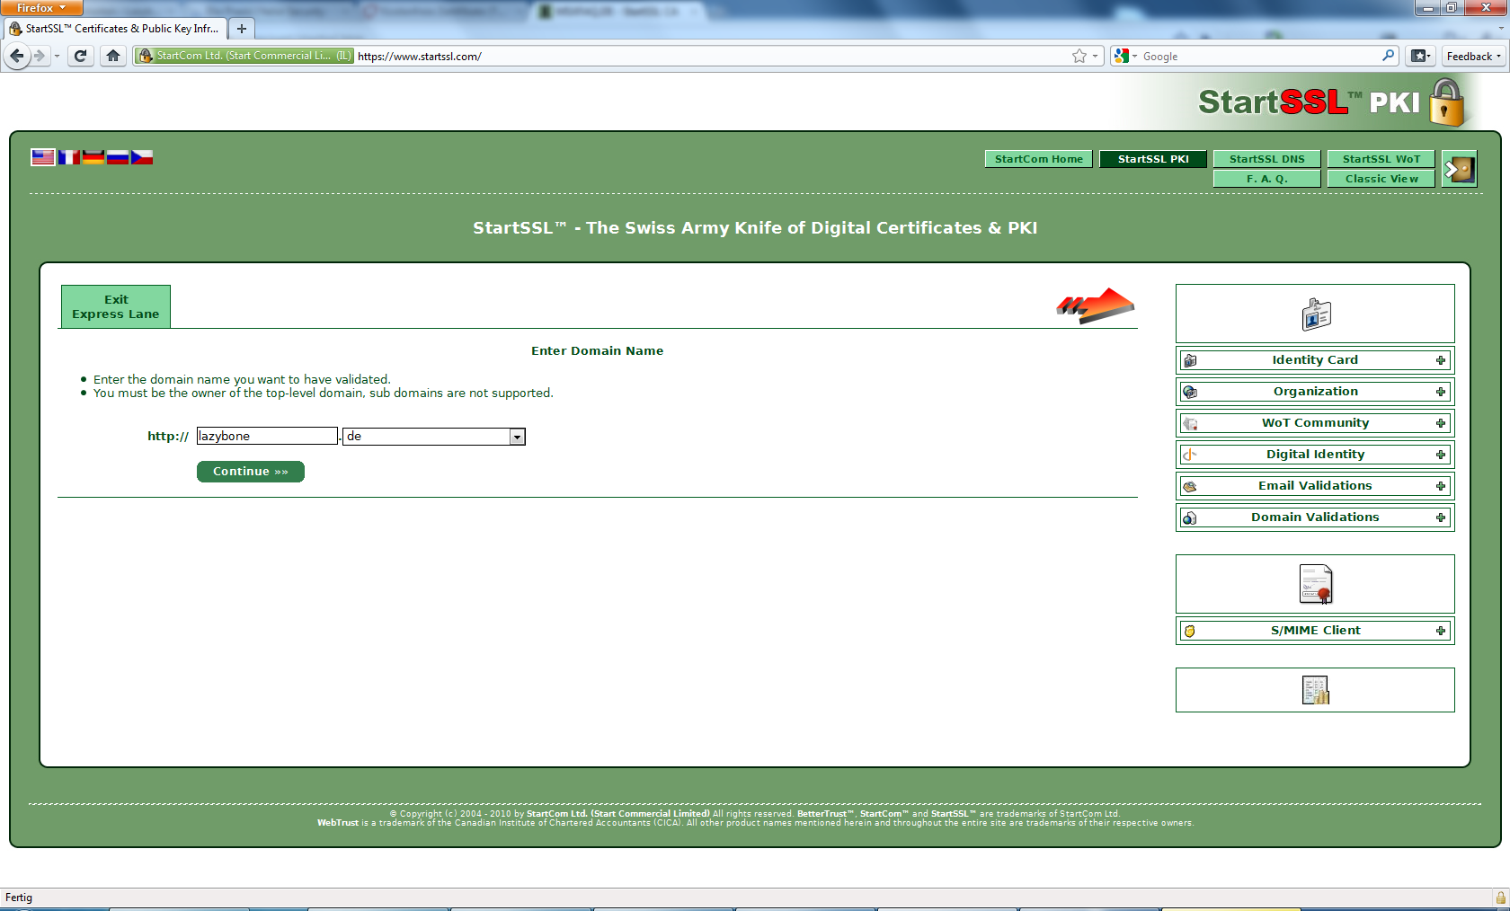Click the Email Validations row icon

click(x=1190, y=486)
